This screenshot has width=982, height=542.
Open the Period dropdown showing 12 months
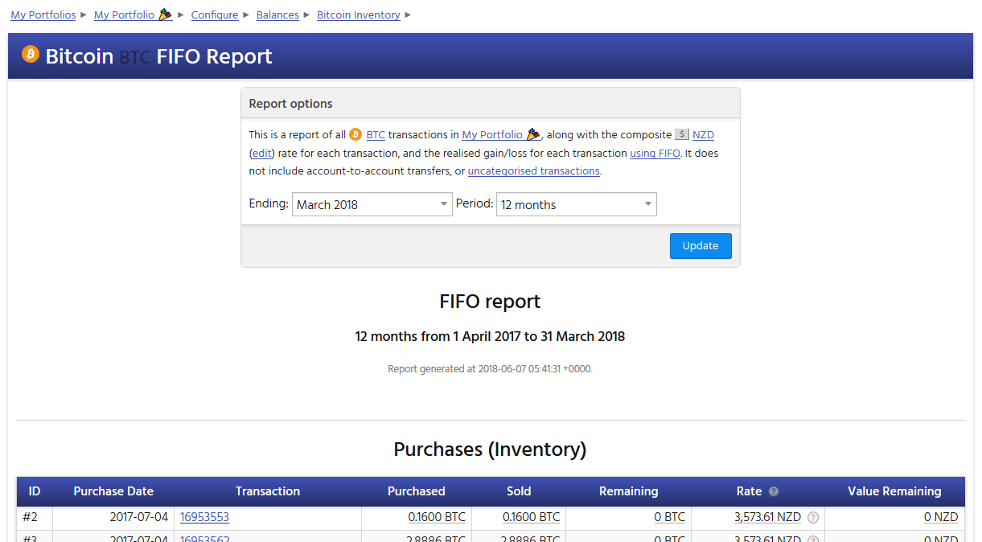[576, 204]
